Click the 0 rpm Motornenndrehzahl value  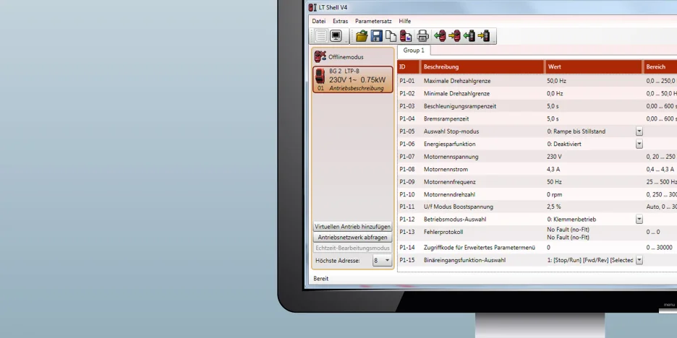coord(554,194)
